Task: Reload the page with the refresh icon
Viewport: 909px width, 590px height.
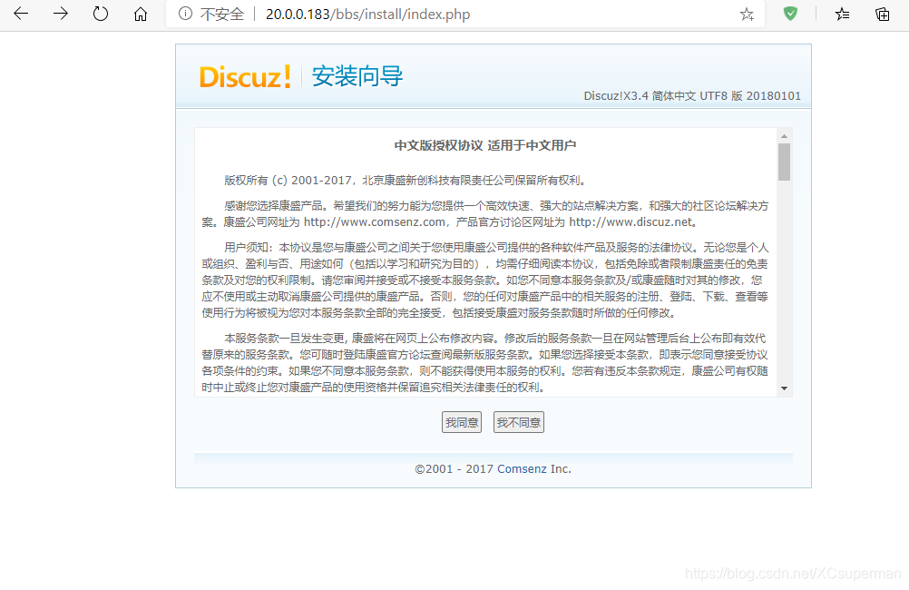Action: [x=101, y=14]
